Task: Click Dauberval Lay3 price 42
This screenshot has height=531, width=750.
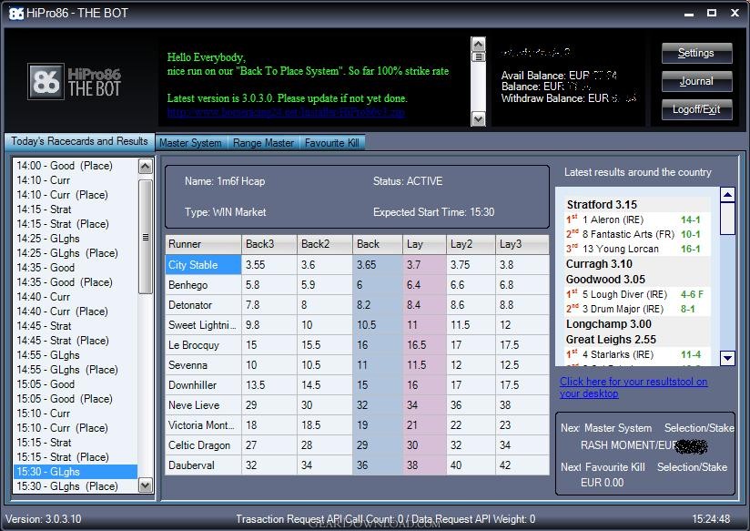Action: coord(522,465)
